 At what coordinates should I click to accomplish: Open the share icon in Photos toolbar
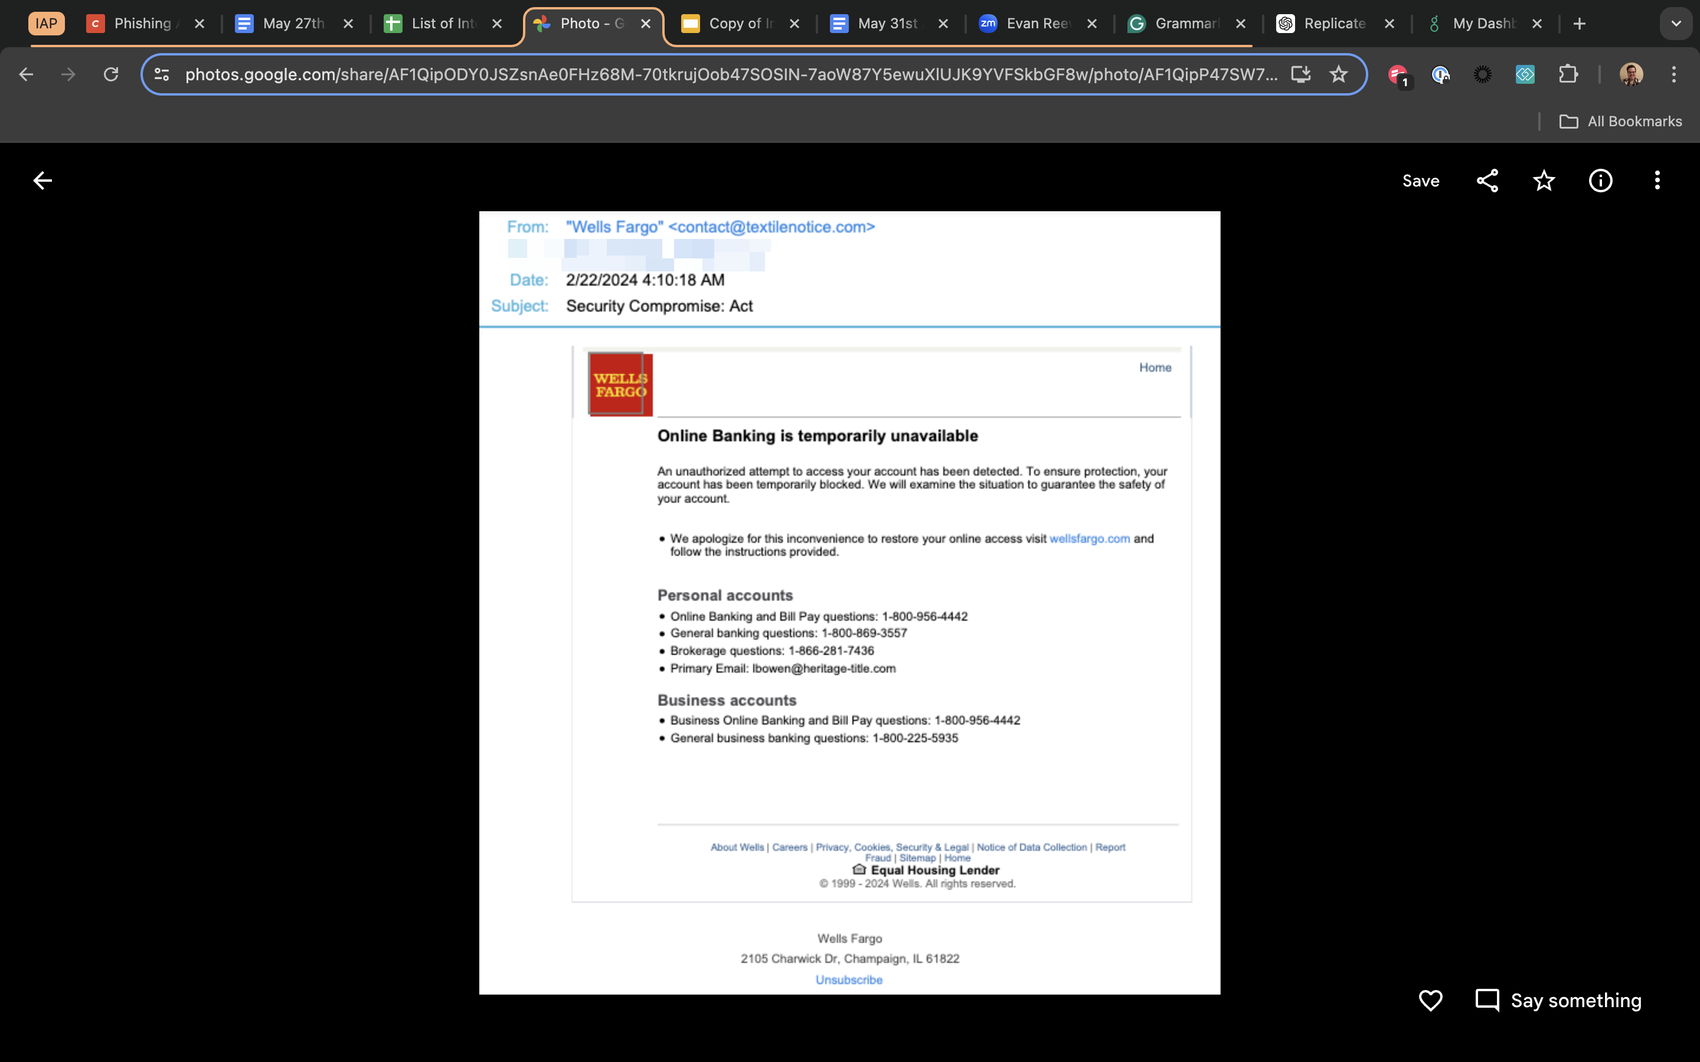click(1487, 181)
